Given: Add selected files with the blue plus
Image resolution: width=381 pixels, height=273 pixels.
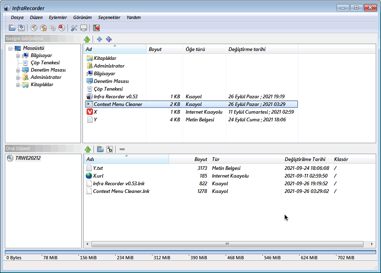Looking at the screenshot, I should point(99,39).
